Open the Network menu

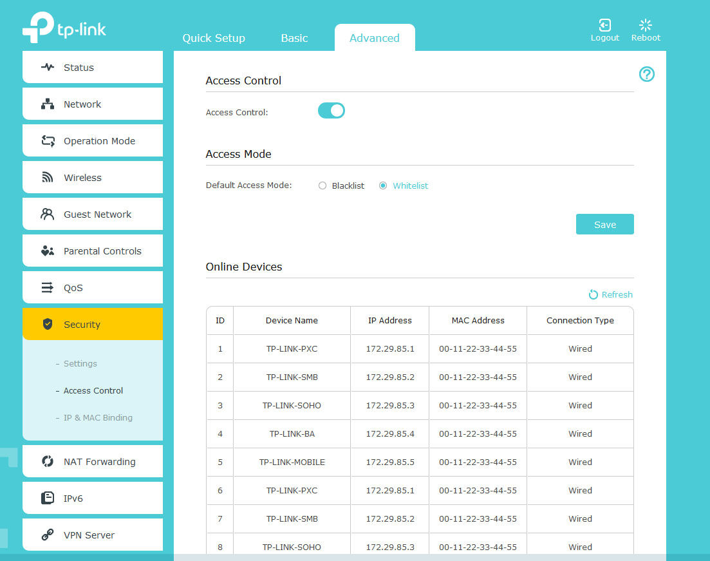point(93,104)
